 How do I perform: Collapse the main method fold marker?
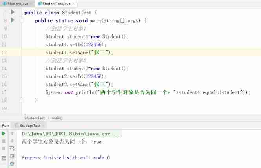click(22, 20)
